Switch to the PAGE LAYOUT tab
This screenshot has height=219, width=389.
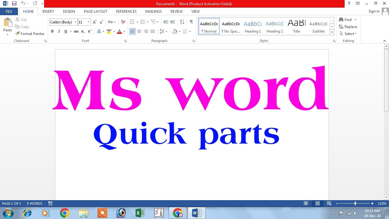tap(95, 11)
